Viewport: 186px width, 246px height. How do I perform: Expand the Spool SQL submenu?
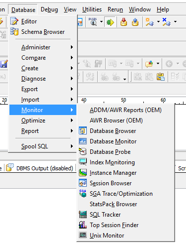coord(43,146)
